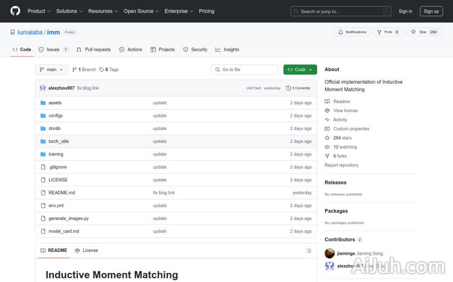The height and width of the screenshot is (282, 453).
Task: Expand the main branch selector
Action: [52, 69]
